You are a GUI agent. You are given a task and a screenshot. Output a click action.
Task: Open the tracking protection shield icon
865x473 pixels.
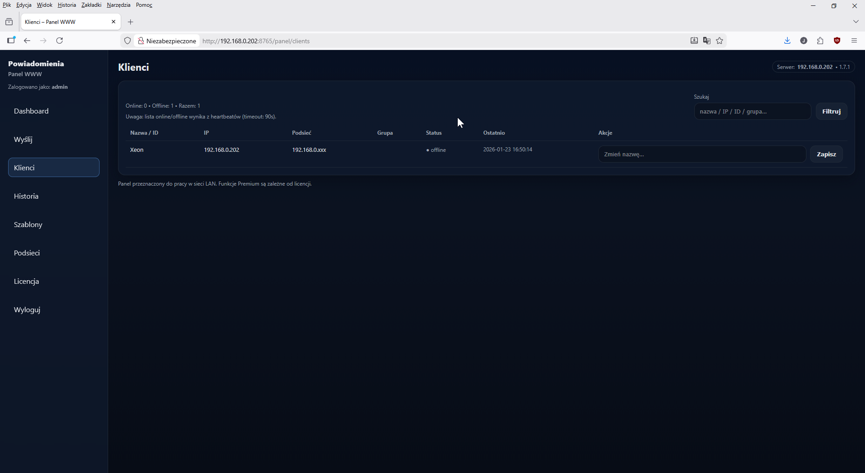(x=127, y=41)
